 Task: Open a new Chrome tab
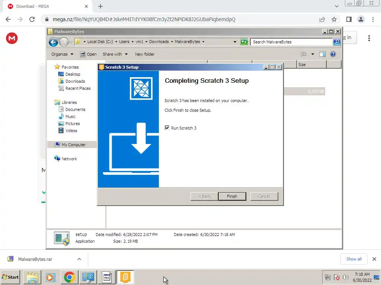(100, 7)
